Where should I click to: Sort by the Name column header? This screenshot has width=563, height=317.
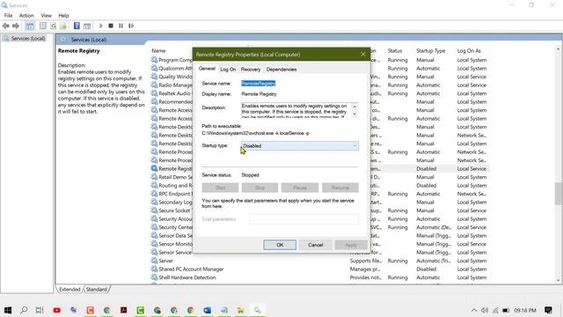point(158,51)
